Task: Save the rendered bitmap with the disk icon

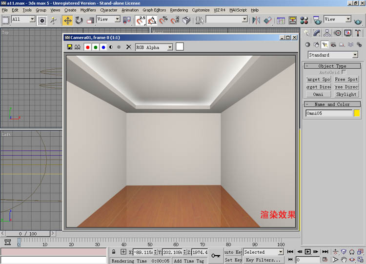Action: click(70, 47)
